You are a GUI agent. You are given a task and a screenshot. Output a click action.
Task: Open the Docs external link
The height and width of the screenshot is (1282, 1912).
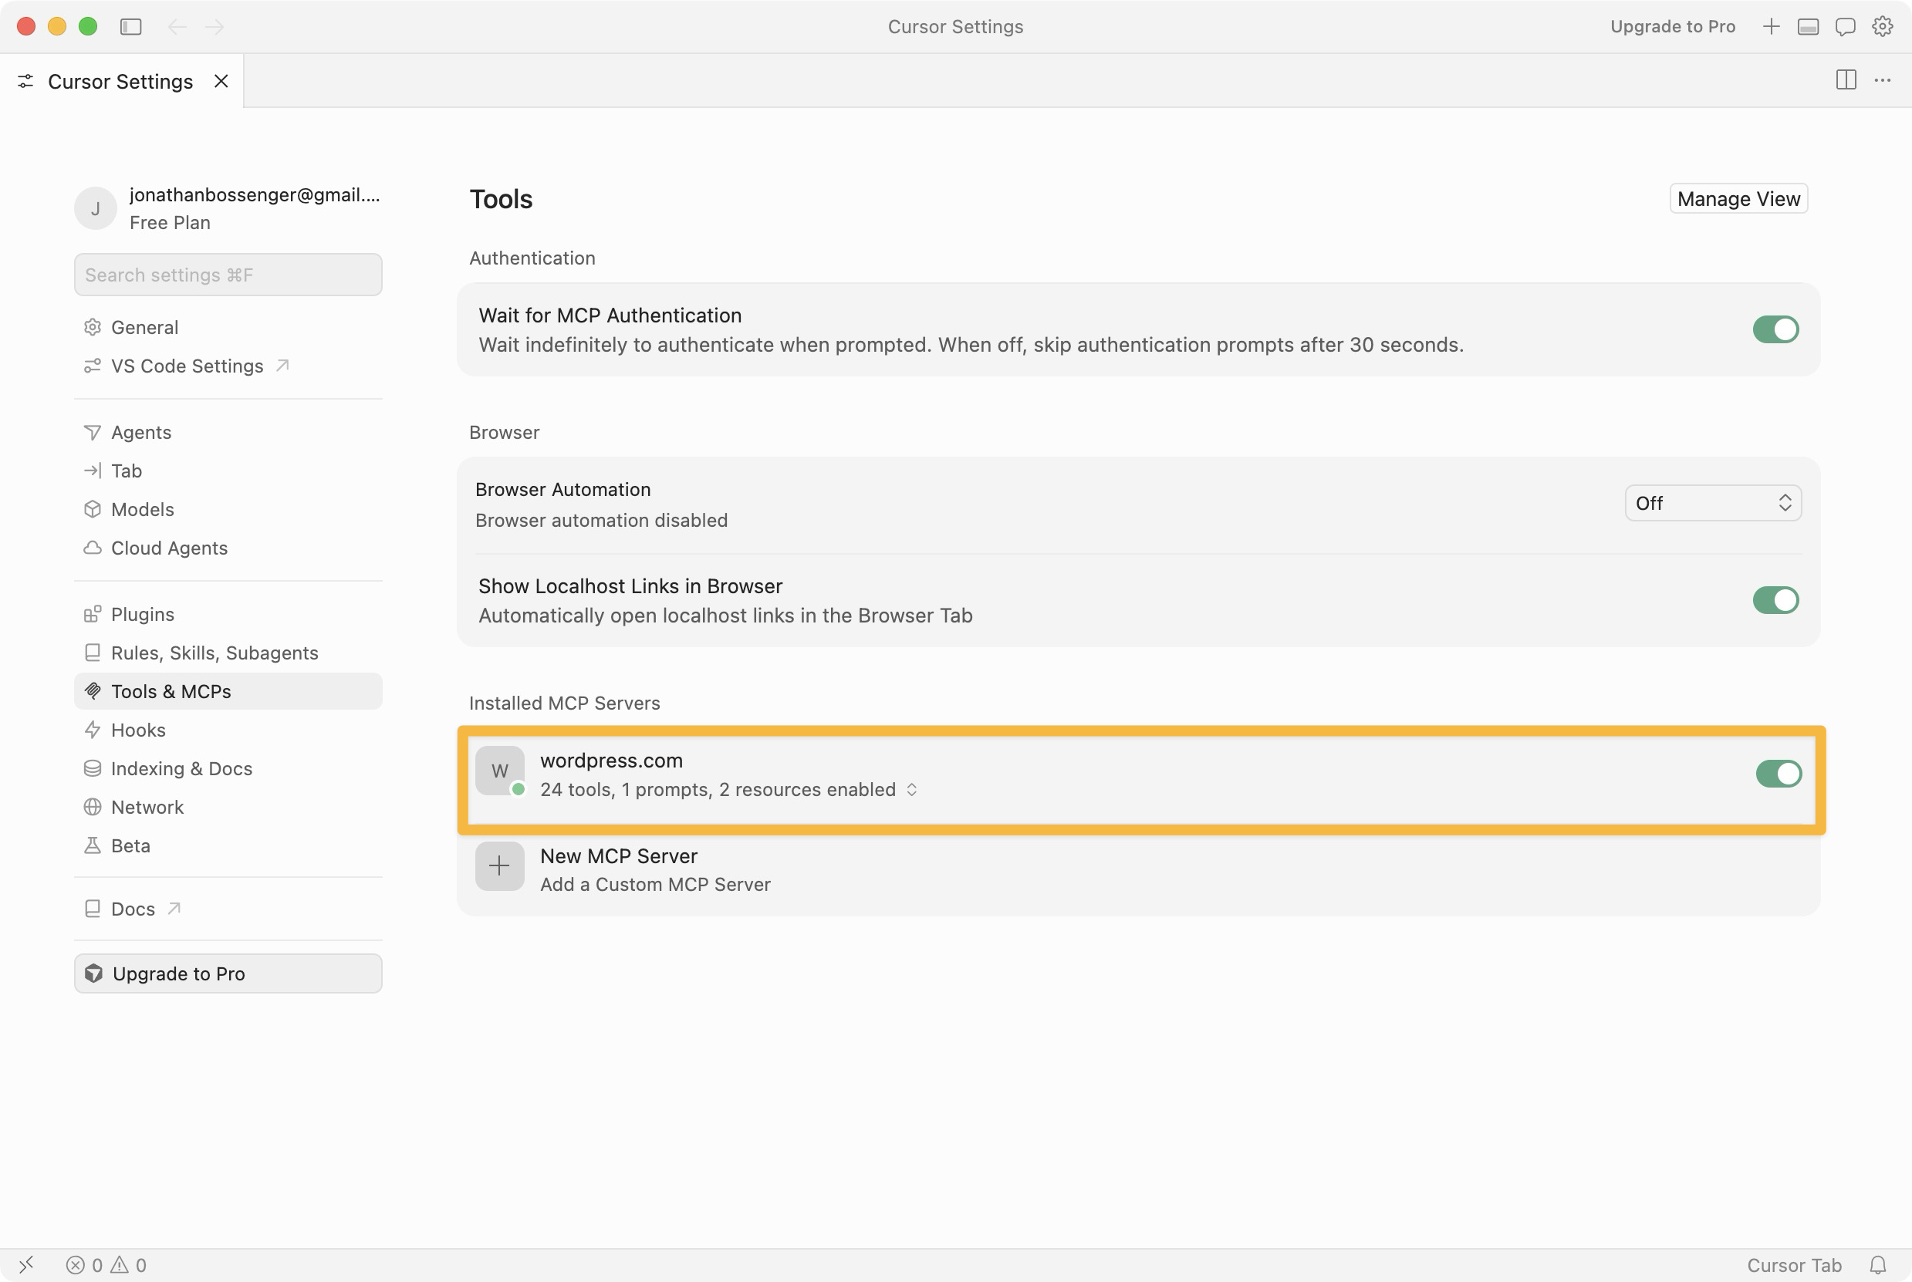point(228,909)
